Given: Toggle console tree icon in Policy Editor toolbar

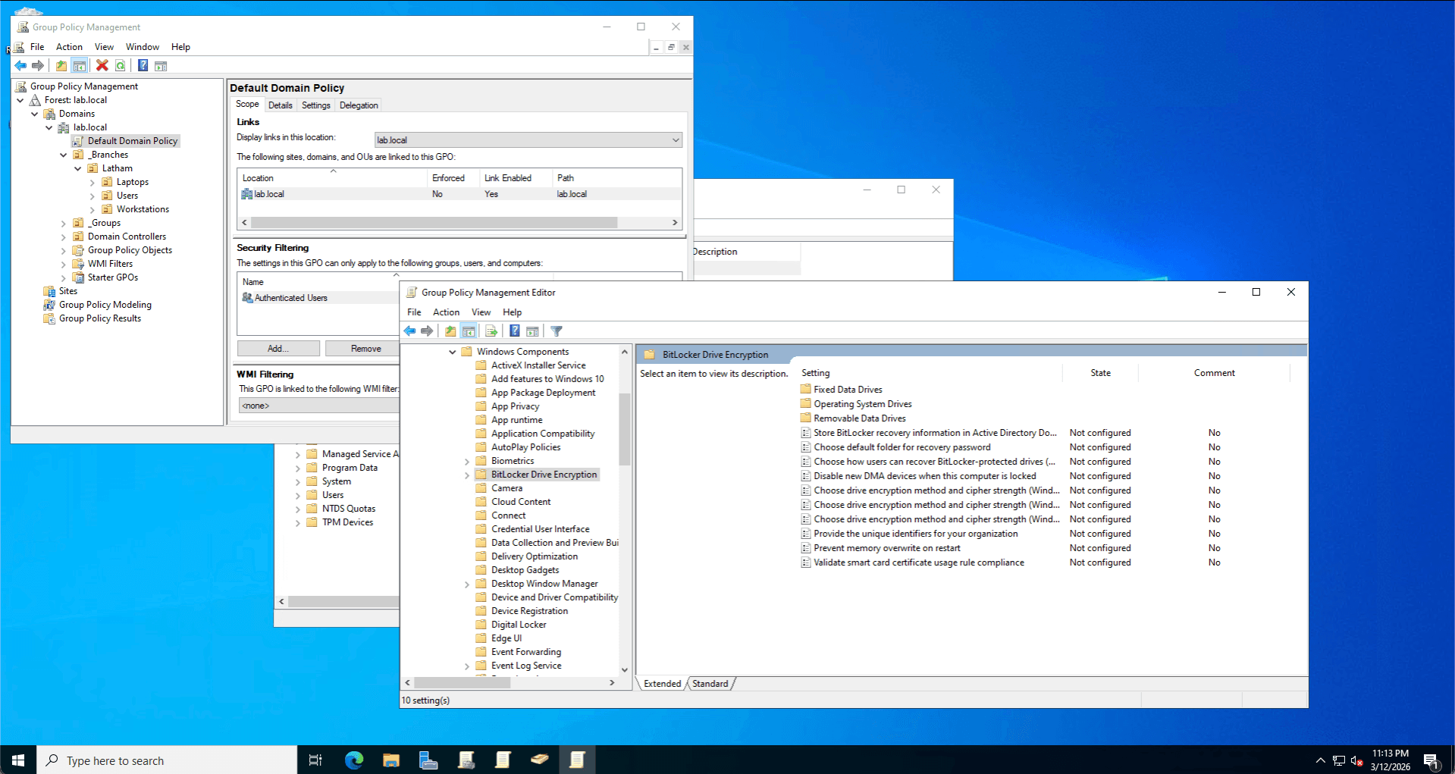Looking at the screenshot, I should tap(469, 331).
